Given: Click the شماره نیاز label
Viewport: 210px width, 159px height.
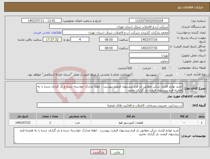Looking at the screenshot, I should pyautogui.click(x=199, y=21).
